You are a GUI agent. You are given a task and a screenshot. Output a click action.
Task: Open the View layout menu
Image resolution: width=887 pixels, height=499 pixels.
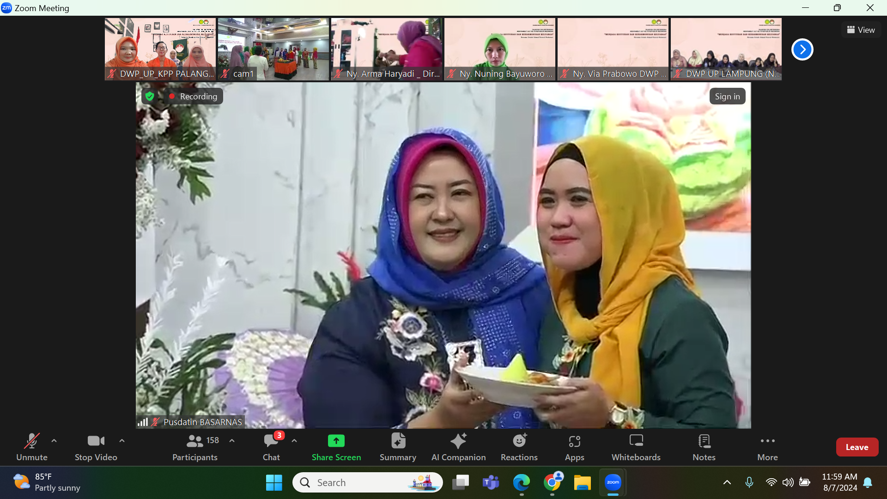(861, 30)
